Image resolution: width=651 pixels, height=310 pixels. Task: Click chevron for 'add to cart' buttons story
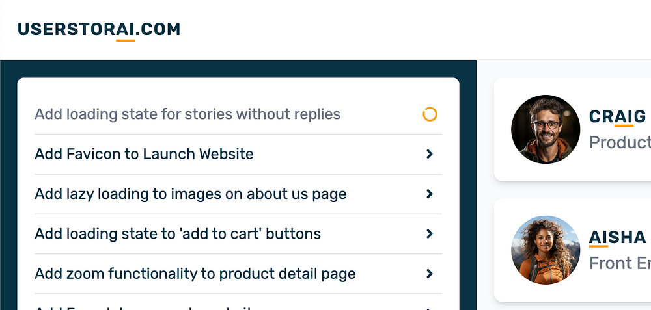coord(430,233)
